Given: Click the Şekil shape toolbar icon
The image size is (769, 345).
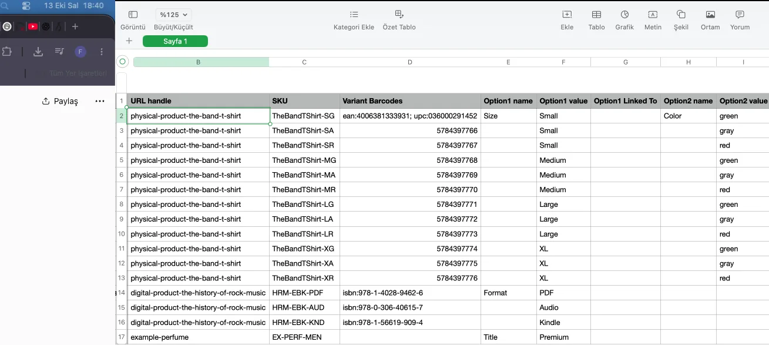Looking at the screenshot, I should [x=681, y=15].
